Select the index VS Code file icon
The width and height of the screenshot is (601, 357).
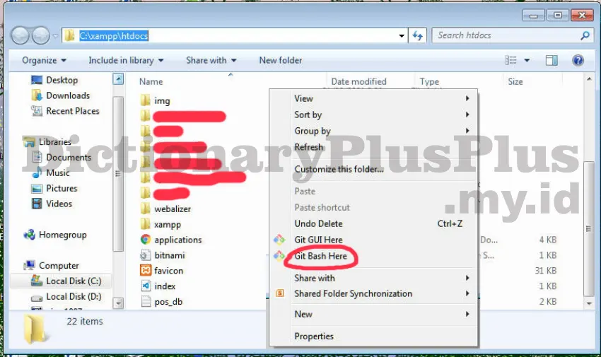(145, 286)
